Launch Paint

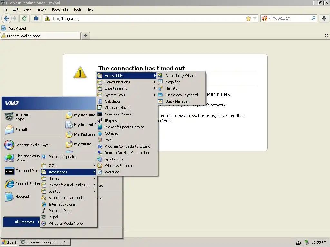click(127, 140)
